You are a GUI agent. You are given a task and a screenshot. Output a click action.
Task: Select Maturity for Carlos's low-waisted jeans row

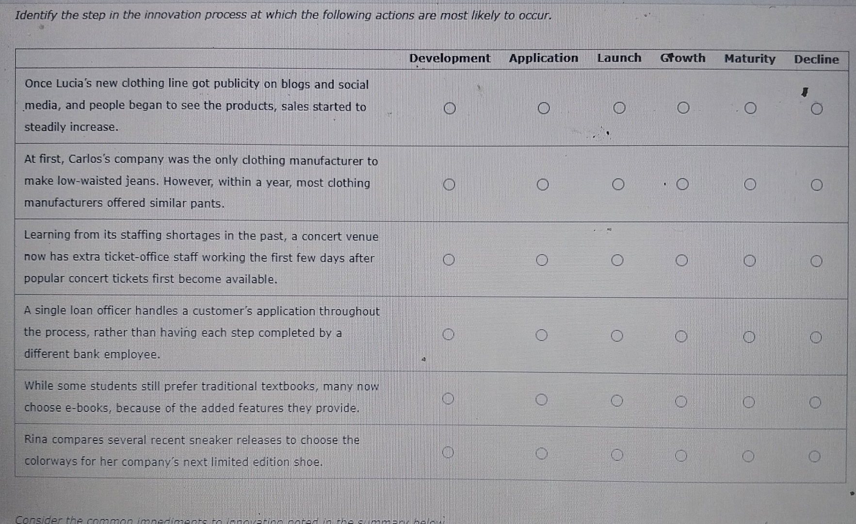coord(750,184)
